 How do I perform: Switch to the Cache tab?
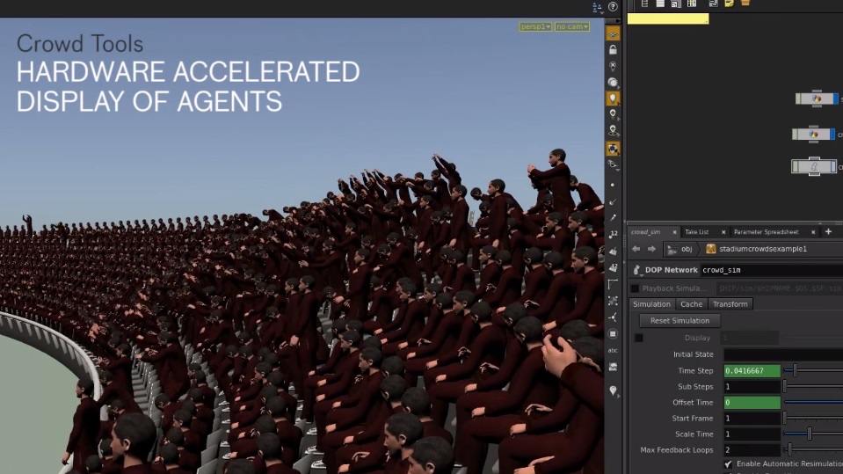[691, 304]
